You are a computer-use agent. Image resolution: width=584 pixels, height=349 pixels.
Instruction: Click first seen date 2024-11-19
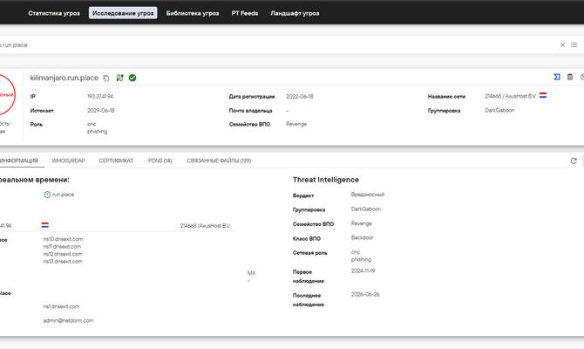pos(363,270)
